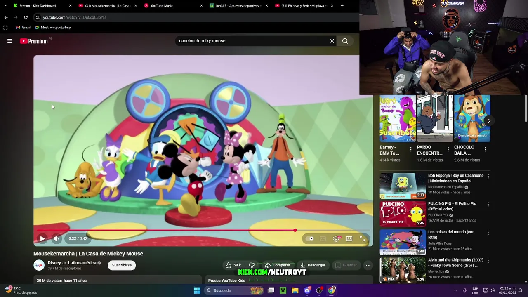Open the Los países del mundo video title
Viewport: 528px width, 297px height.
click(x=451, y=234)
